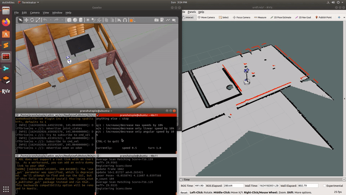Click the Align tool in Gazebo toolbar
This screenshot has height=195, width=346.
point(119,20)
